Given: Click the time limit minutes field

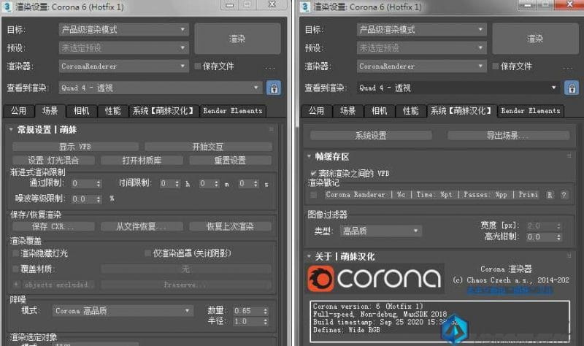Looking at the screenshot, I should click(x=206, y=184).
